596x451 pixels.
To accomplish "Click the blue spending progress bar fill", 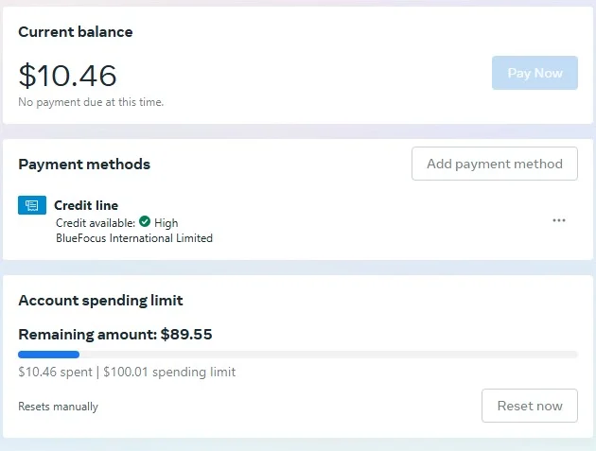I will [48, 355].
